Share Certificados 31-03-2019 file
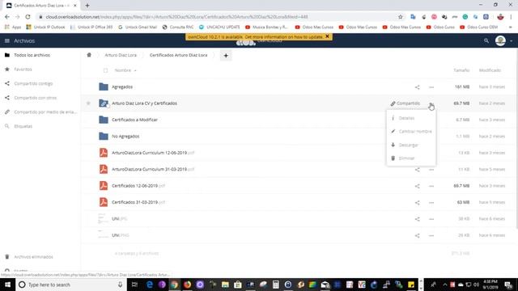This screenshot has width=518, height=291. coord(418,203)
